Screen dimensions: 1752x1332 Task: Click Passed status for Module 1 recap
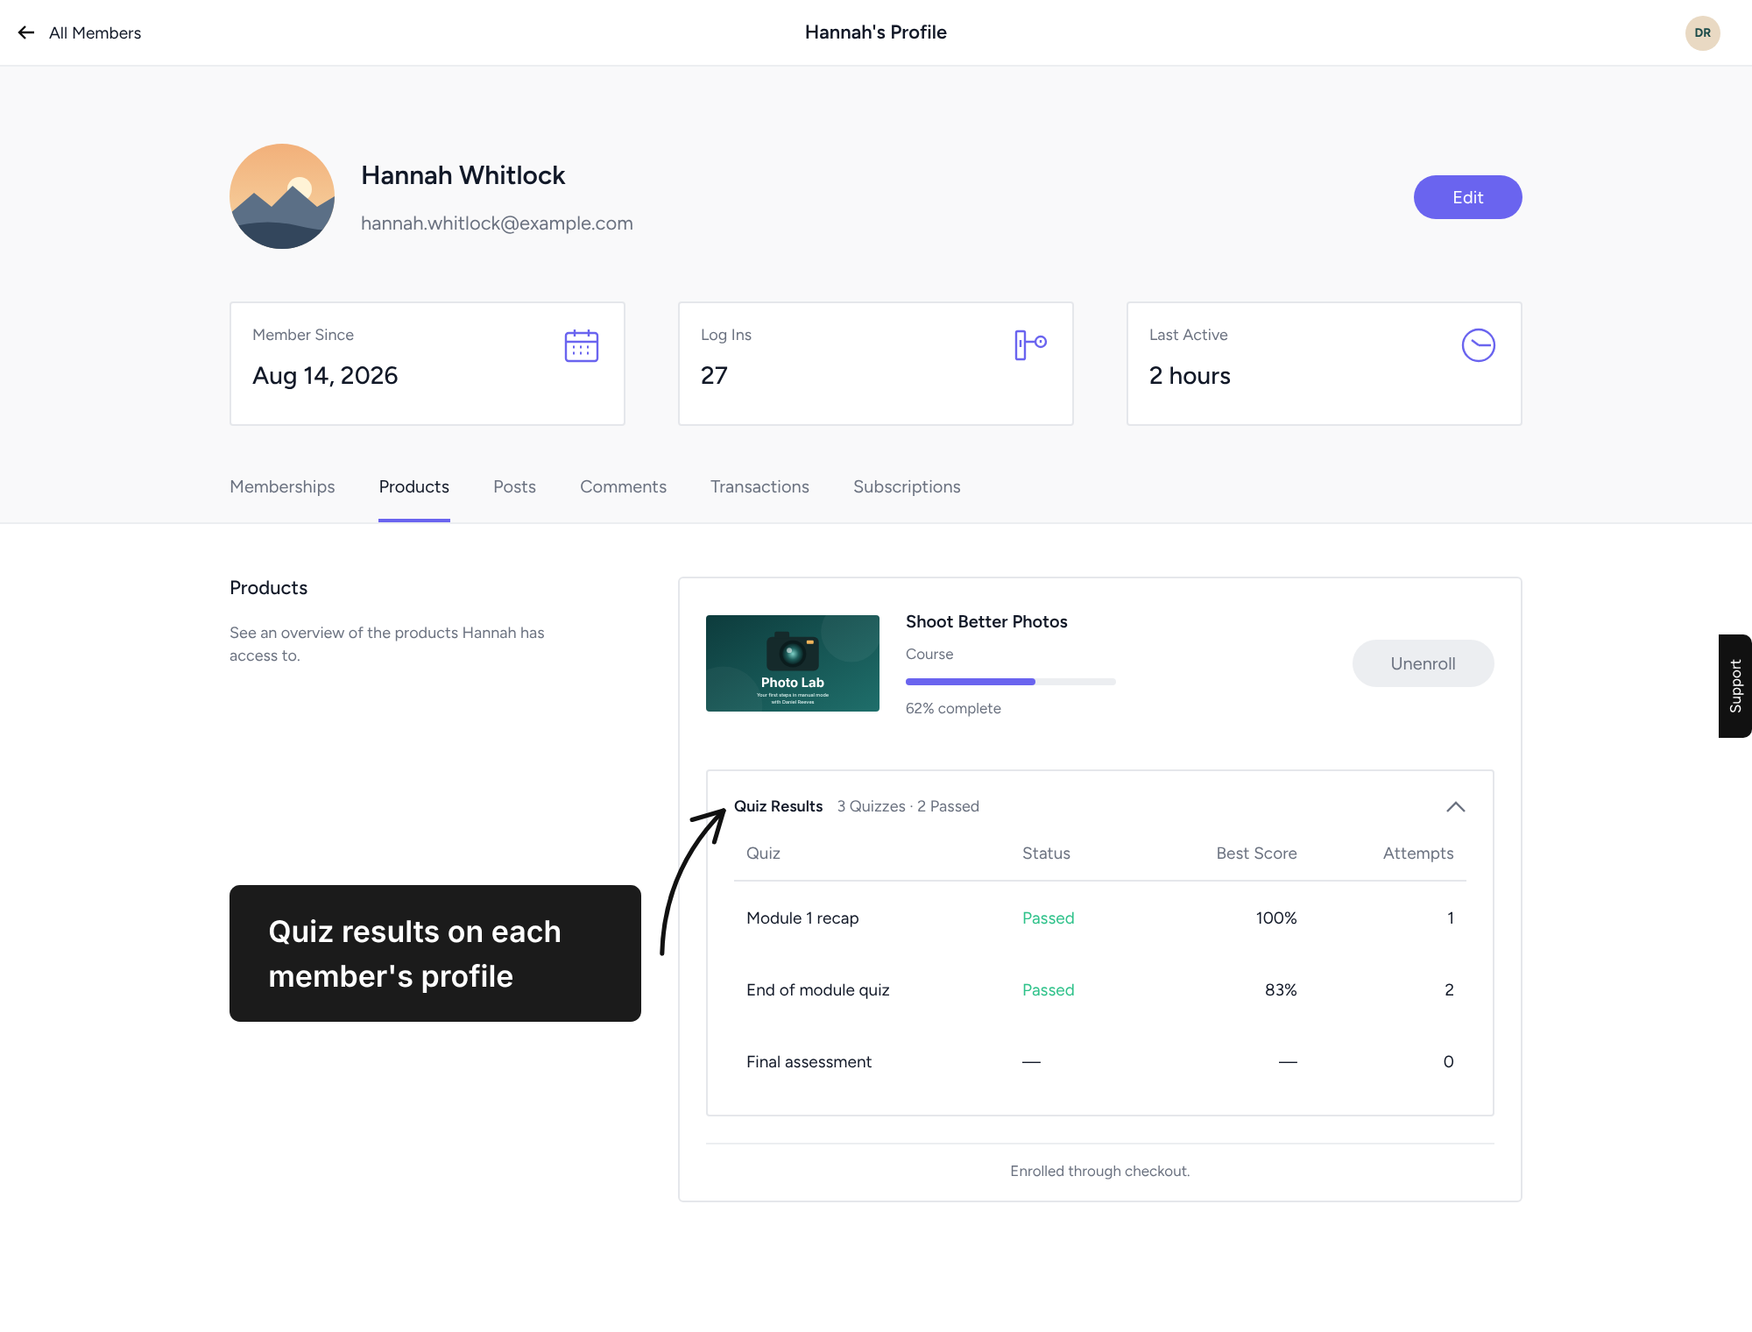pyautogui.click(x=1048, y=918)
